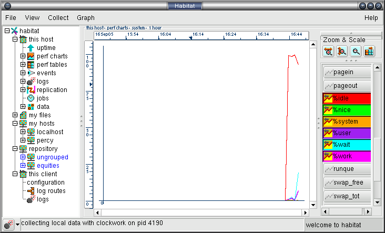The width and height of the screenshot is (385, 233).
Task: Expand the equities repository node
Action: [23, 166]
